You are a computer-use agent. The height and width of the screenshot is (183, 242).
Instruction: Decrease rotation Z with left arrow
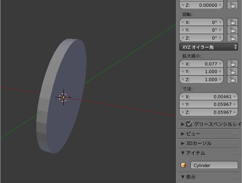183,38
